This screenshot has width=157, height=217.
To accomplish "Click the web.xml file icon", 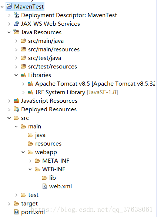I will click(x=44, y=186).
